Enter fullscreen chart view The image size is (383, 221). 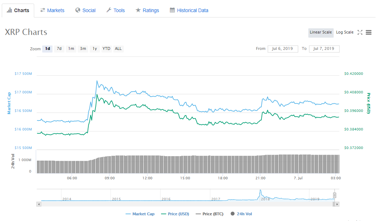360,32
